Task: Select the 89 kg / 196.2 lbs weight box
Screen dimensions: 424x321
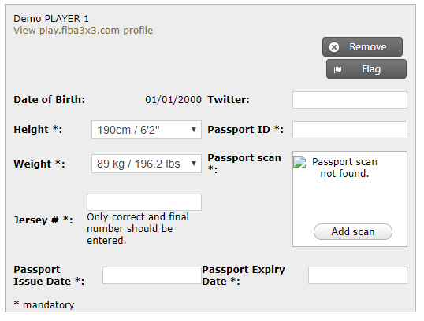Action: tap(147, 164)
